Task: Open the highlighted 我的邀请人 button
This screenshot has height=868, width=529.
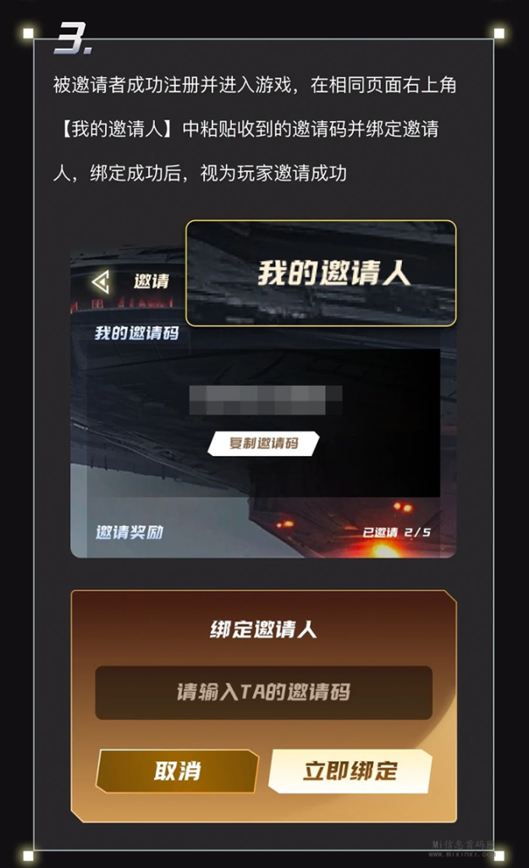Action: coord(321,273)
